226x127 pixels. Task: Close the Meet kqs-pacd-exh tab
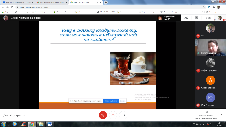click(100, 3)
